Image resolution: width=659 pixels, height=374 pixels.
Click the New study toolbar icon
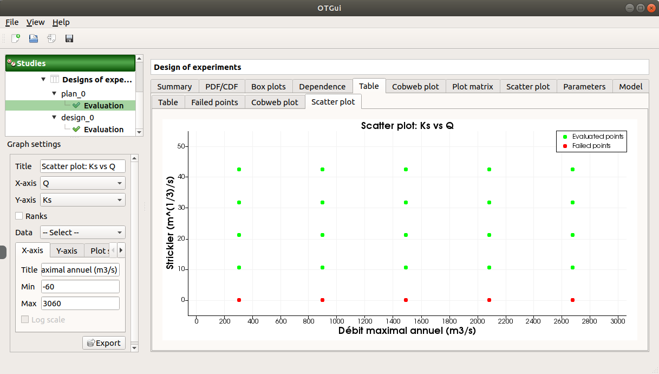(x=16, y=38)
